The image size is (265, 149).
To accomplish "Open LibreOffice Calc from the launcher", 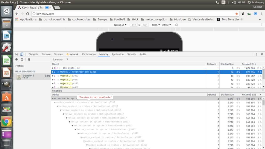I will point(6,60).
